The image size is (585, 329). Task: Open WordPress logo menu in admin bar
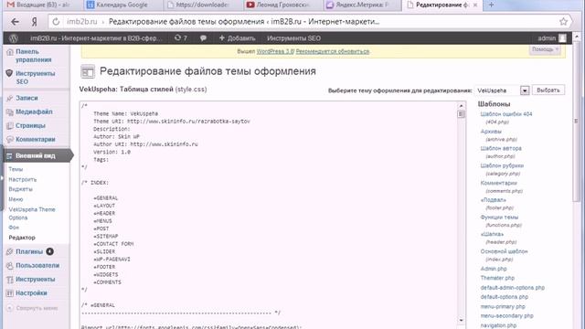coord(14,38)
